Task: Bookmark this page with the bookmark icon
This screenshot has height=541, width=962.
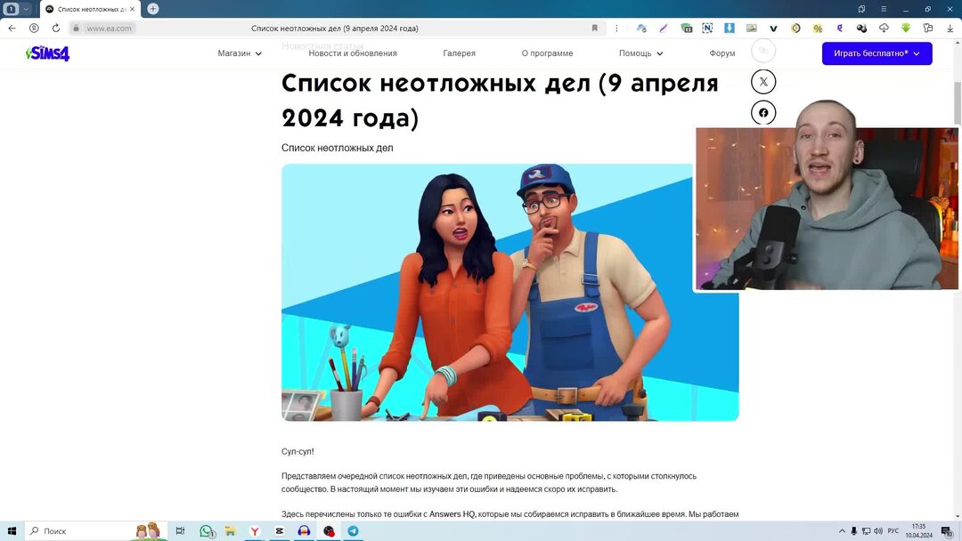Action: click(x=594, y=28)
